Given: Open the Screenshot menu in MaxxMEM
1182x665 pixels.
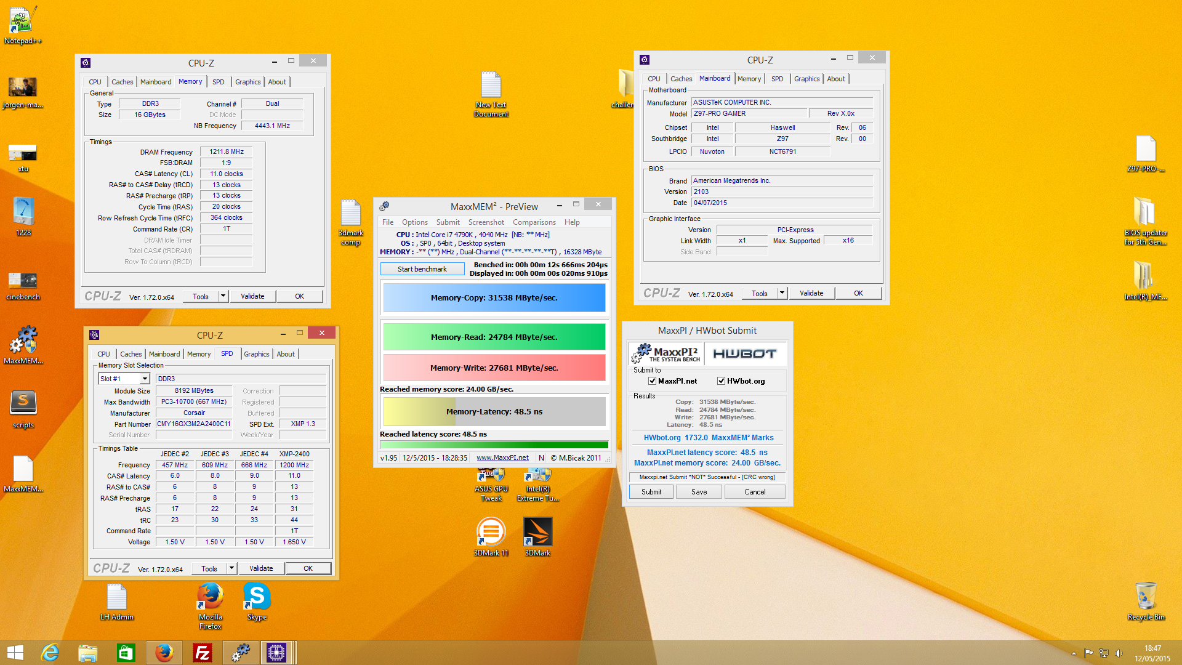Looking at the screenshot, I should pos(486,222).
